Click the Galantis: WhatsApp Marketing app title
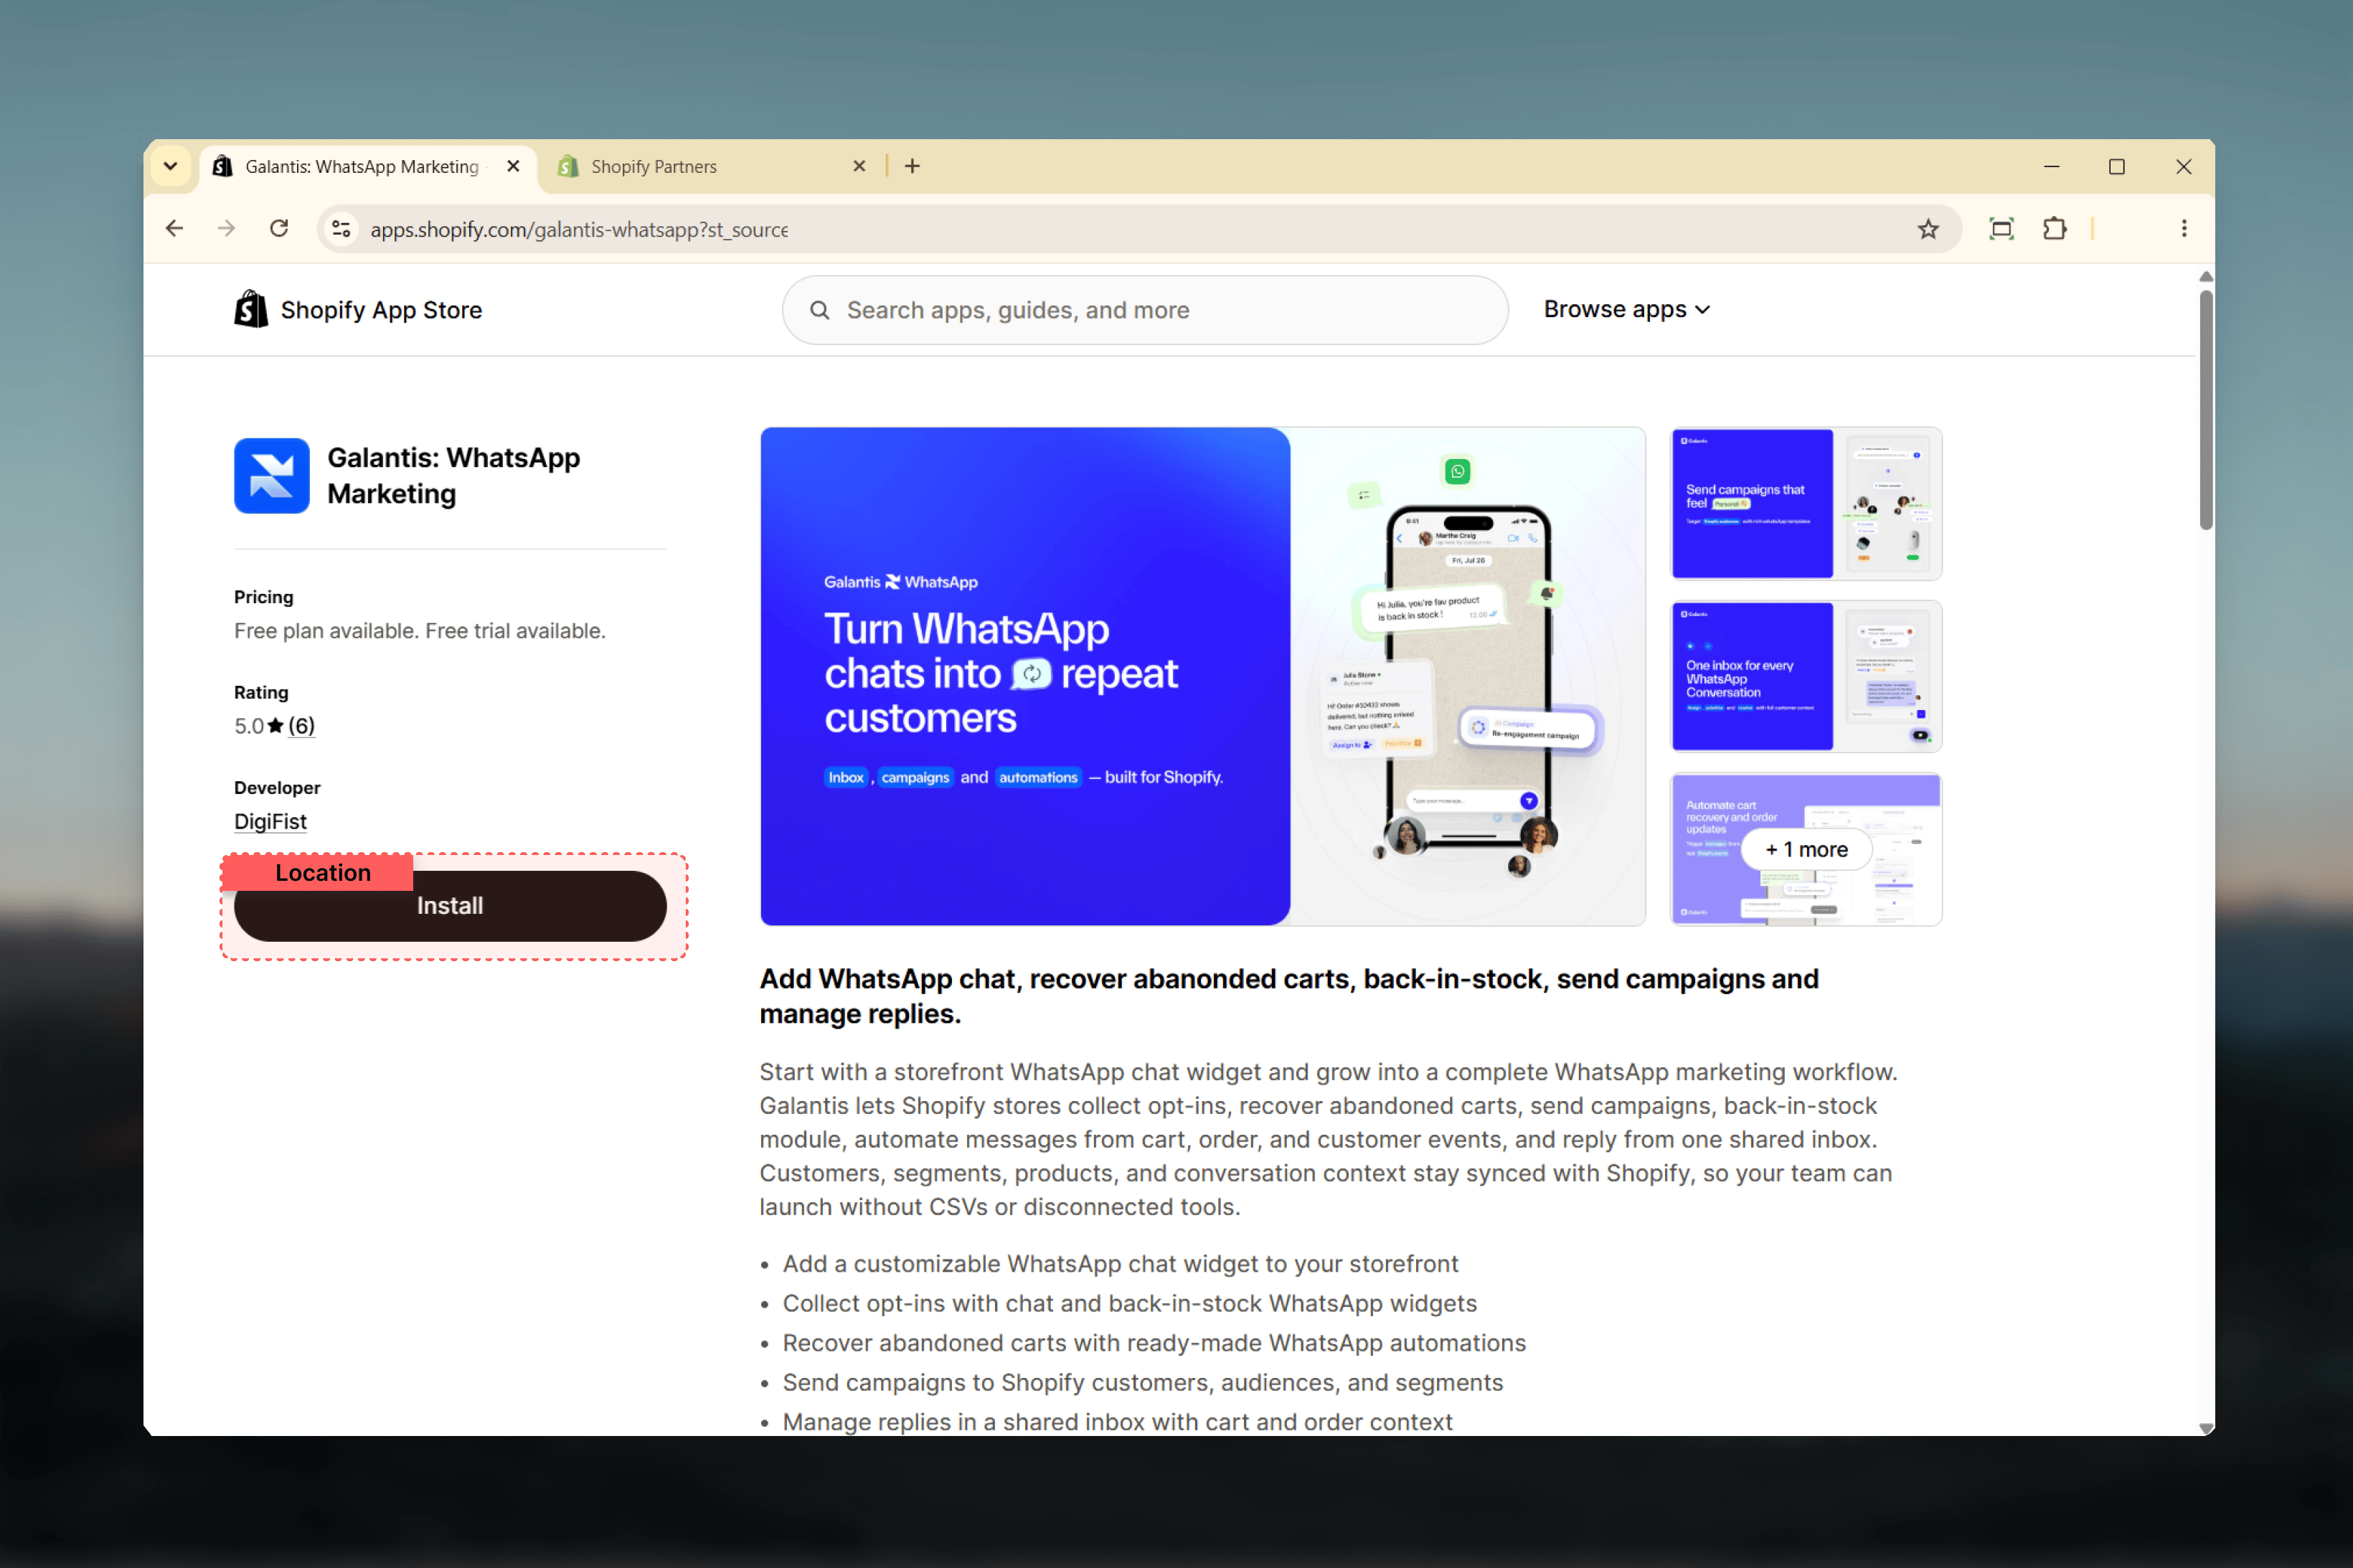This screenshot has width=2353, height=1568. [454, 476]
